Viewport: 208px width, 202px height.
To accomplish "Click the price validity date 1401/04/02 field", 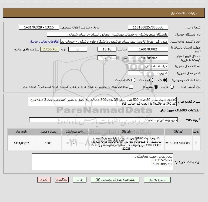I will [x=148, y=58].
